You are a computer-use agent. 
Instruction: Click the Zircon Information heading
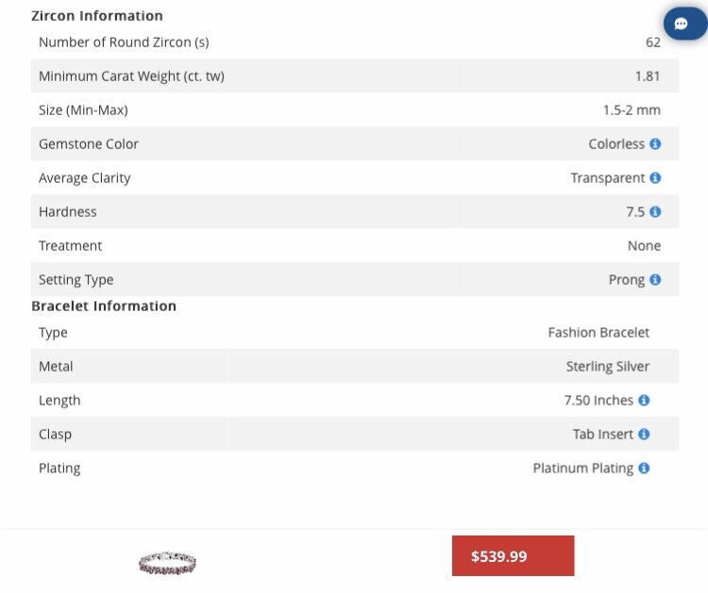[x=97, y=16]
